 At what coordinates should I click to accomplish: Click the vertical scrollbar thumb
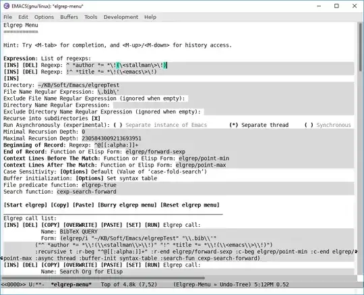point(360,47)
